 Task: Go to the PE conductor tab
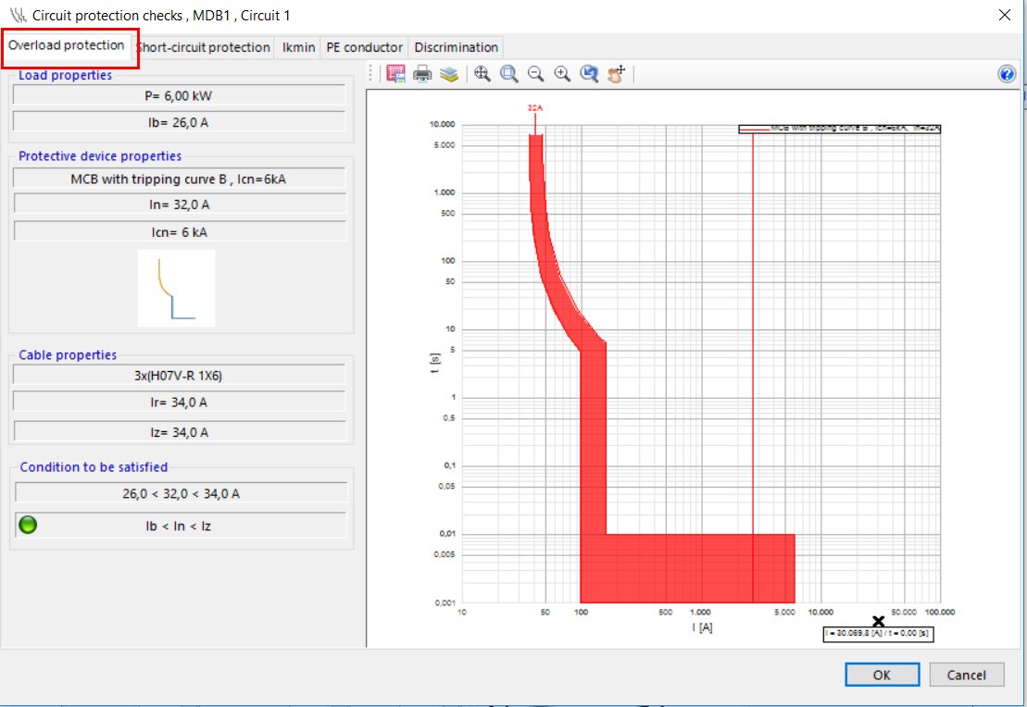(364, 47)
